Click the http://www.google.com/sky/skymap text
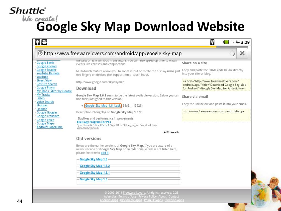281x211 pixels. click(100, 82)
